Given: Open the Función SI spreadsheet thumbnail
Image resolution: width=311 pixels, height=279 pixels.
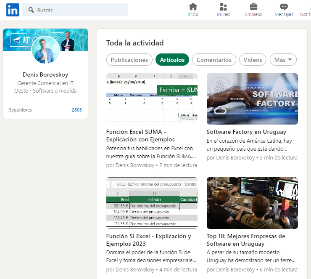Looking at the screenshot, I should coord(152,203).
